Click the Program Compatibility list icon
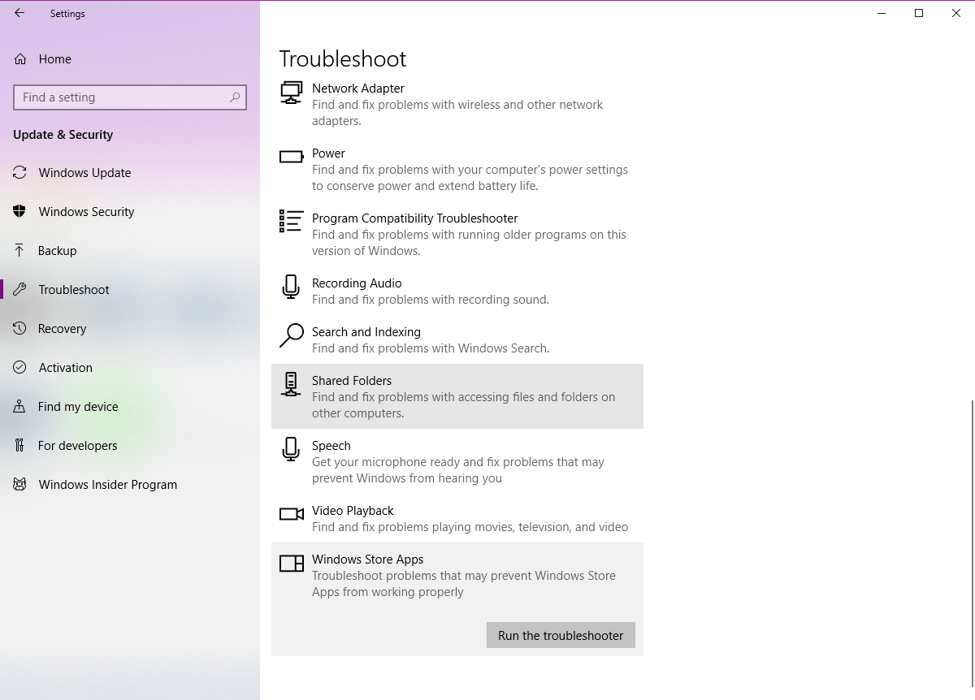975x700 pixels. pos(291,221)
